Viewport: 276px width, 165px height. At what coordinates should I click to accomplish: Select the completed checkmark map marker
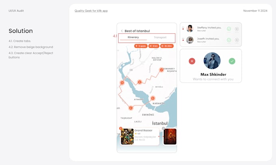pos(161,70)
